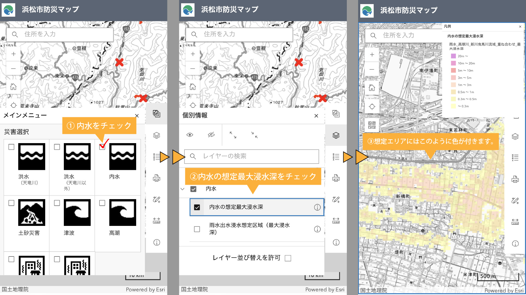This screenshot has width=526, height=295.
Task: Click the 20m~ legend color swatch
Action: (453, 56)
